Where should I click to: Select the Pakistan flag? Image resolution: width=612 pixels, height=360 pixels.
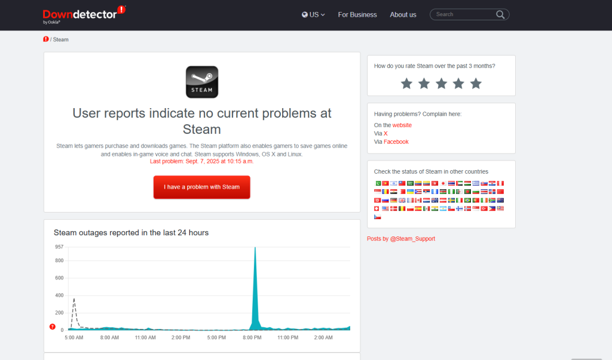click(x=378, y=183)
